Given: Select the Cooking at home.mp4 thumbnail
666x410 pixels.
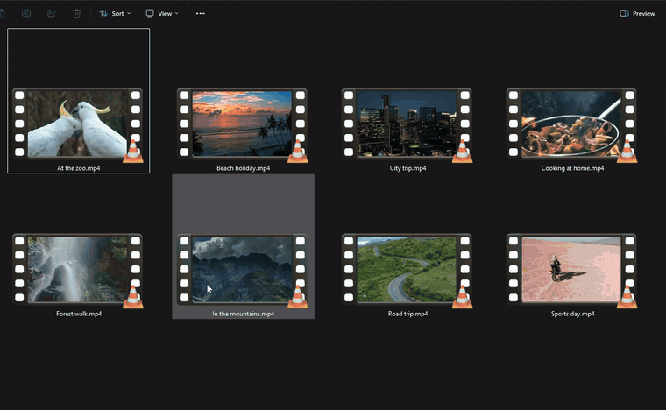Looking at the screenshot, I should 571,124.
